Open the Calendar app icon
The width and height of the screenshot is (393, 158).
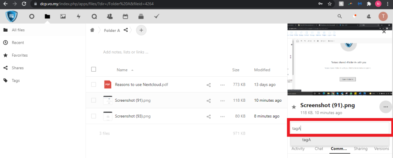[125, 16]
